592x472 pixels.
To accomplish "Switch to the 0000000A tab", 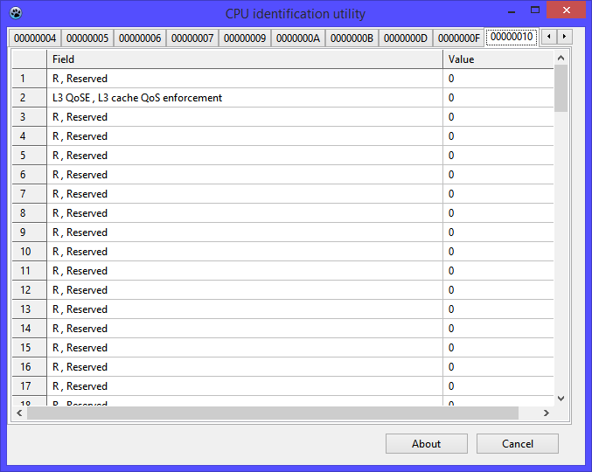I will [x=298, y=38].
